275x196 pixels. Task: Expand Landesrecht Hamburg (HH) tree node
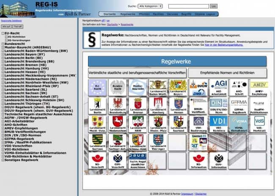[3, 69]
